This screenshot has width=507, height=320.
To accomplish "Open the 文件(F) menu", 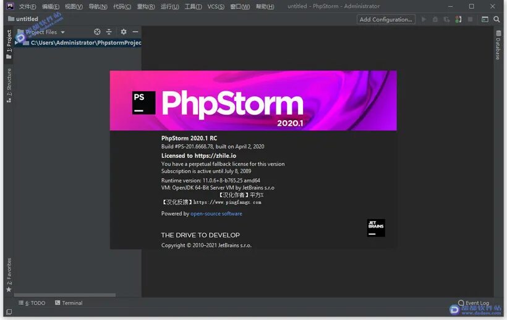I will point(27,6).
